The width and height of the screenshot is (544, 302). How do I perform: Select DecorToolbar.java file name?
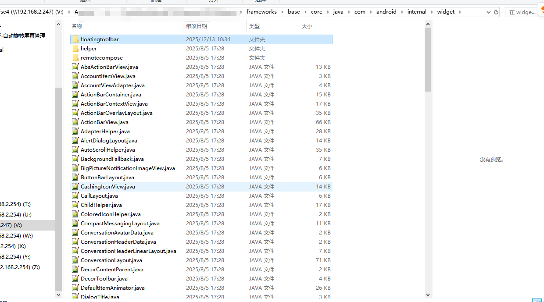pos(104,279)
